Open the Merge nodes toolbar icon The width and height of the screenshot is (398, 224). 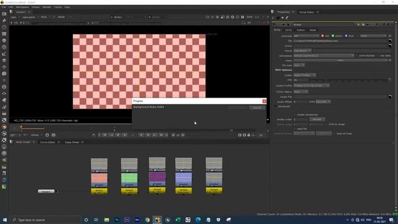4,60
